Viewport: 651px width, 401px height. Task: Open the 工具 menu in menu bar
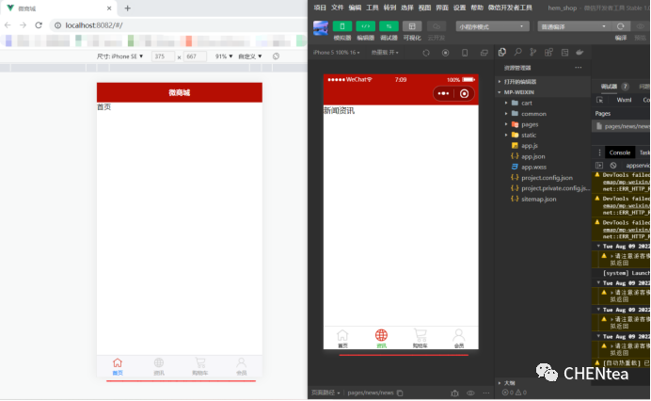point(372,7)
